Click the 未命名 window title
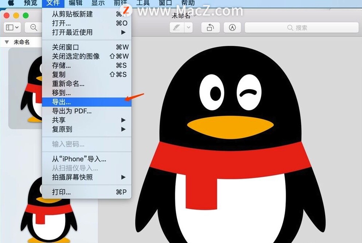The height and width of the screenshot is (243, 362). point(181,16)
